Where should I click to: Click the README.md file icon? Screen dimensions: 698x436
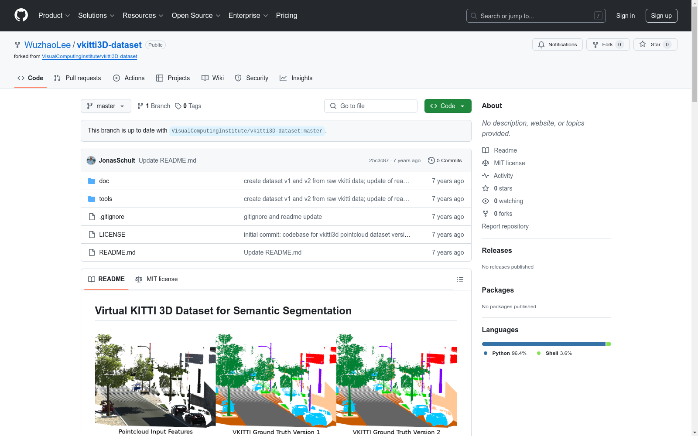(92, 252)
